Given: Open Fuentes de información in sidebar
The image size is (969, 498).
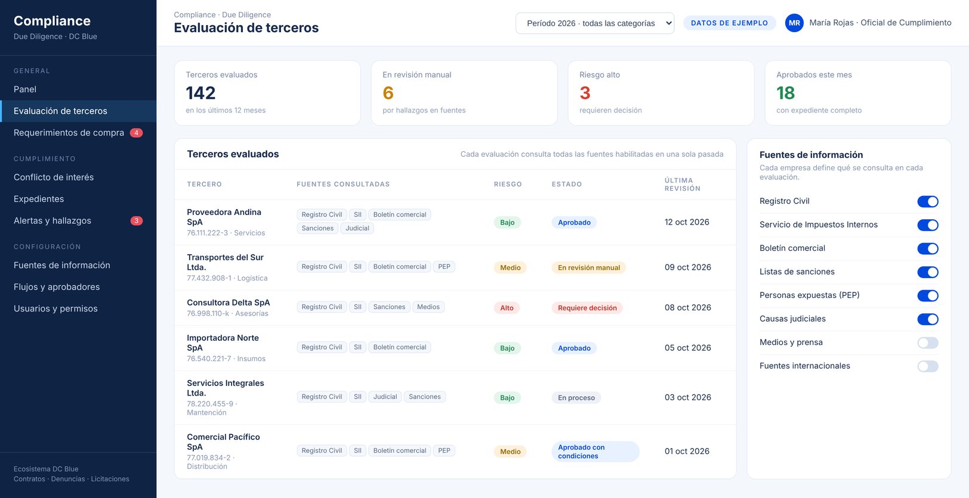Looking at the screenshot, I should tap(78, 265).
